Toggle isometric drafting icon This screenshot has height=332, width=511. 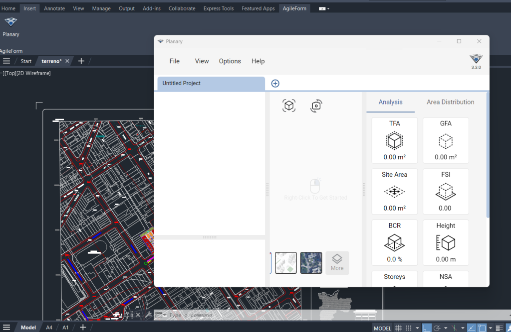click(x=454, y=328)
